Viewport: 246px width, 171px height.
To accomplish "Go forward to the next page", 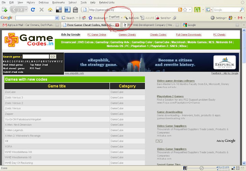I will [x=21, y=10].
